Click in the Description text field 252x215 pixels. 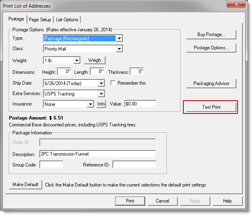point(97,154)
